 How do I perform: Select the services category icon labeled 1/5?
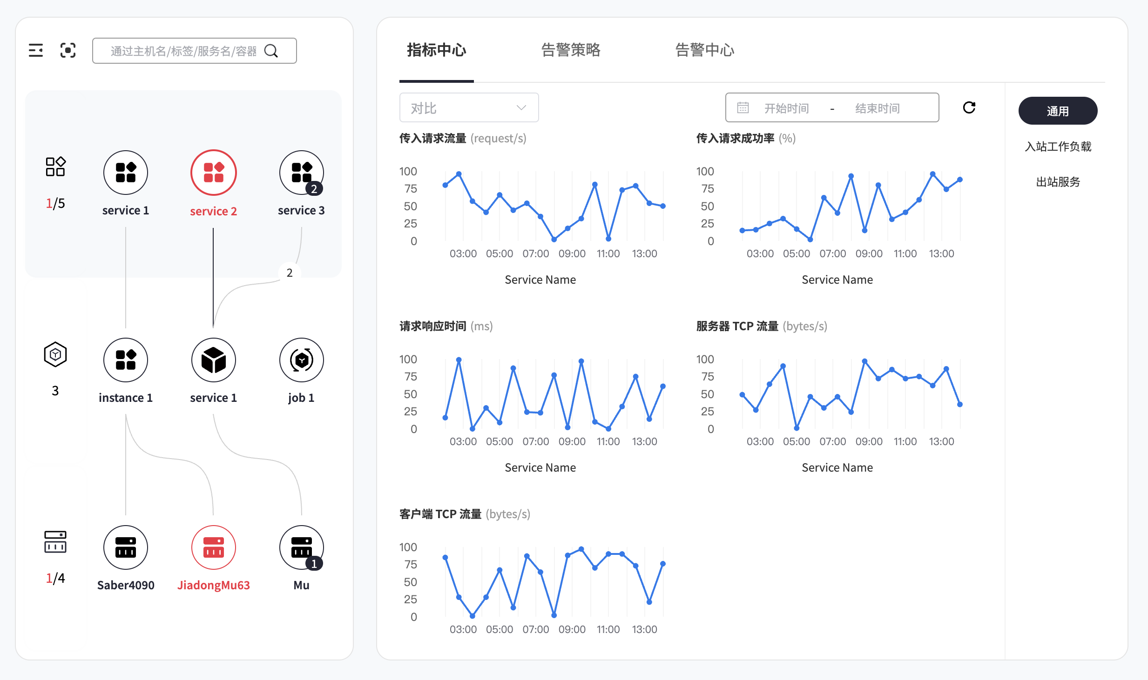pos(55,167)
